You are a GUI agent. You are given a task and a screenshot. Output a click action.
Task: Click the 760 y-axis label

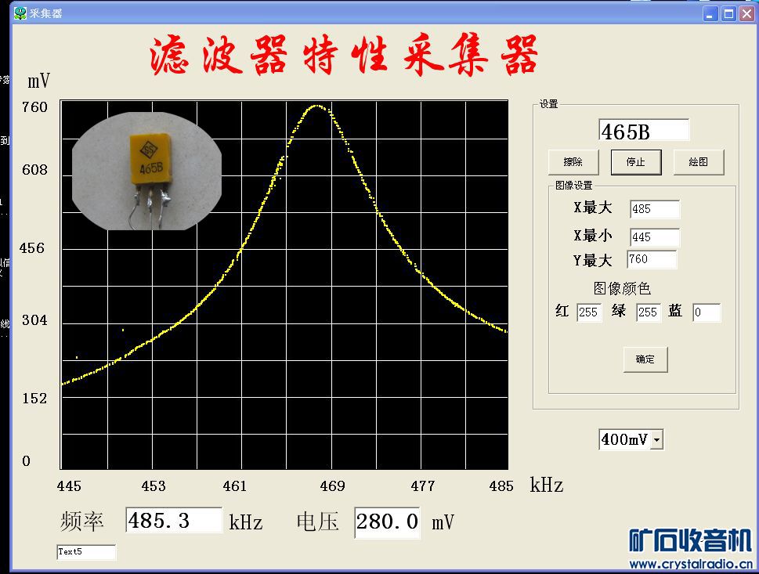(34, 107)
